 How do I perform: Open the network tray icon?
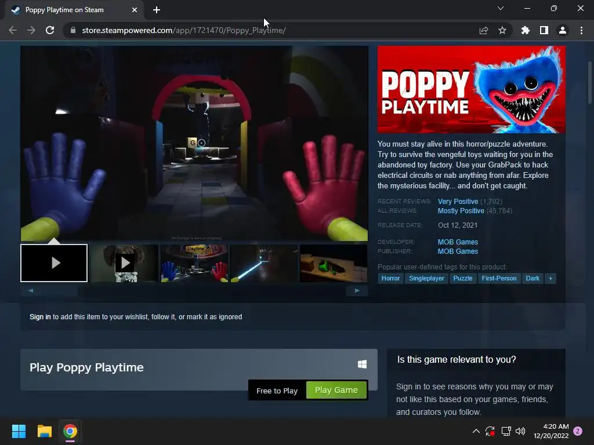click(506, 431)
